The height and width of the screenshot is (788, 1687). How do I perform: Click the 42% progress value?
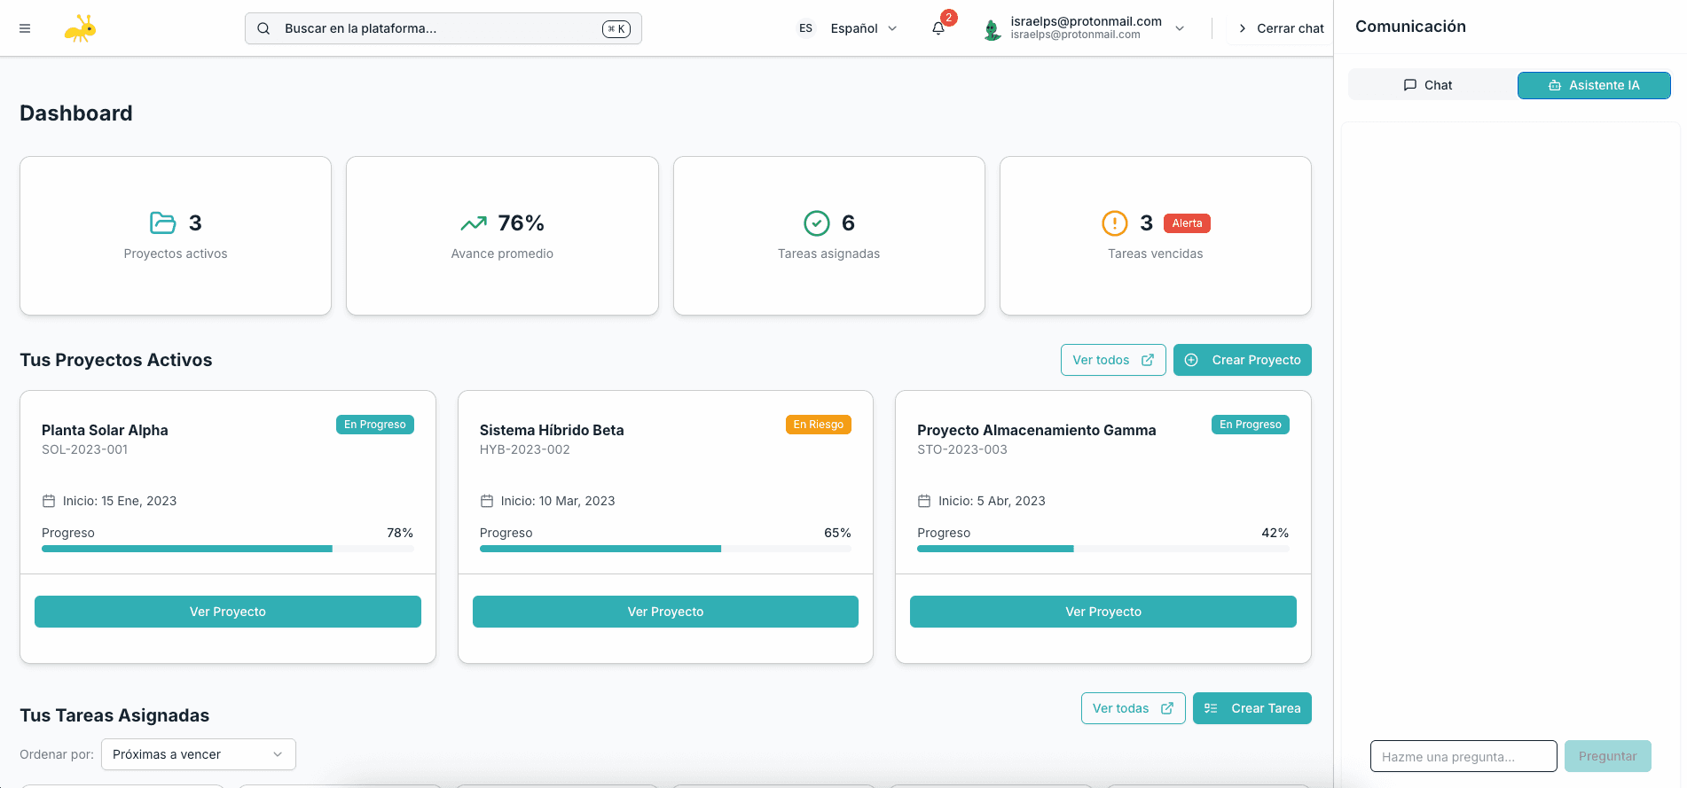[1275, 533]
